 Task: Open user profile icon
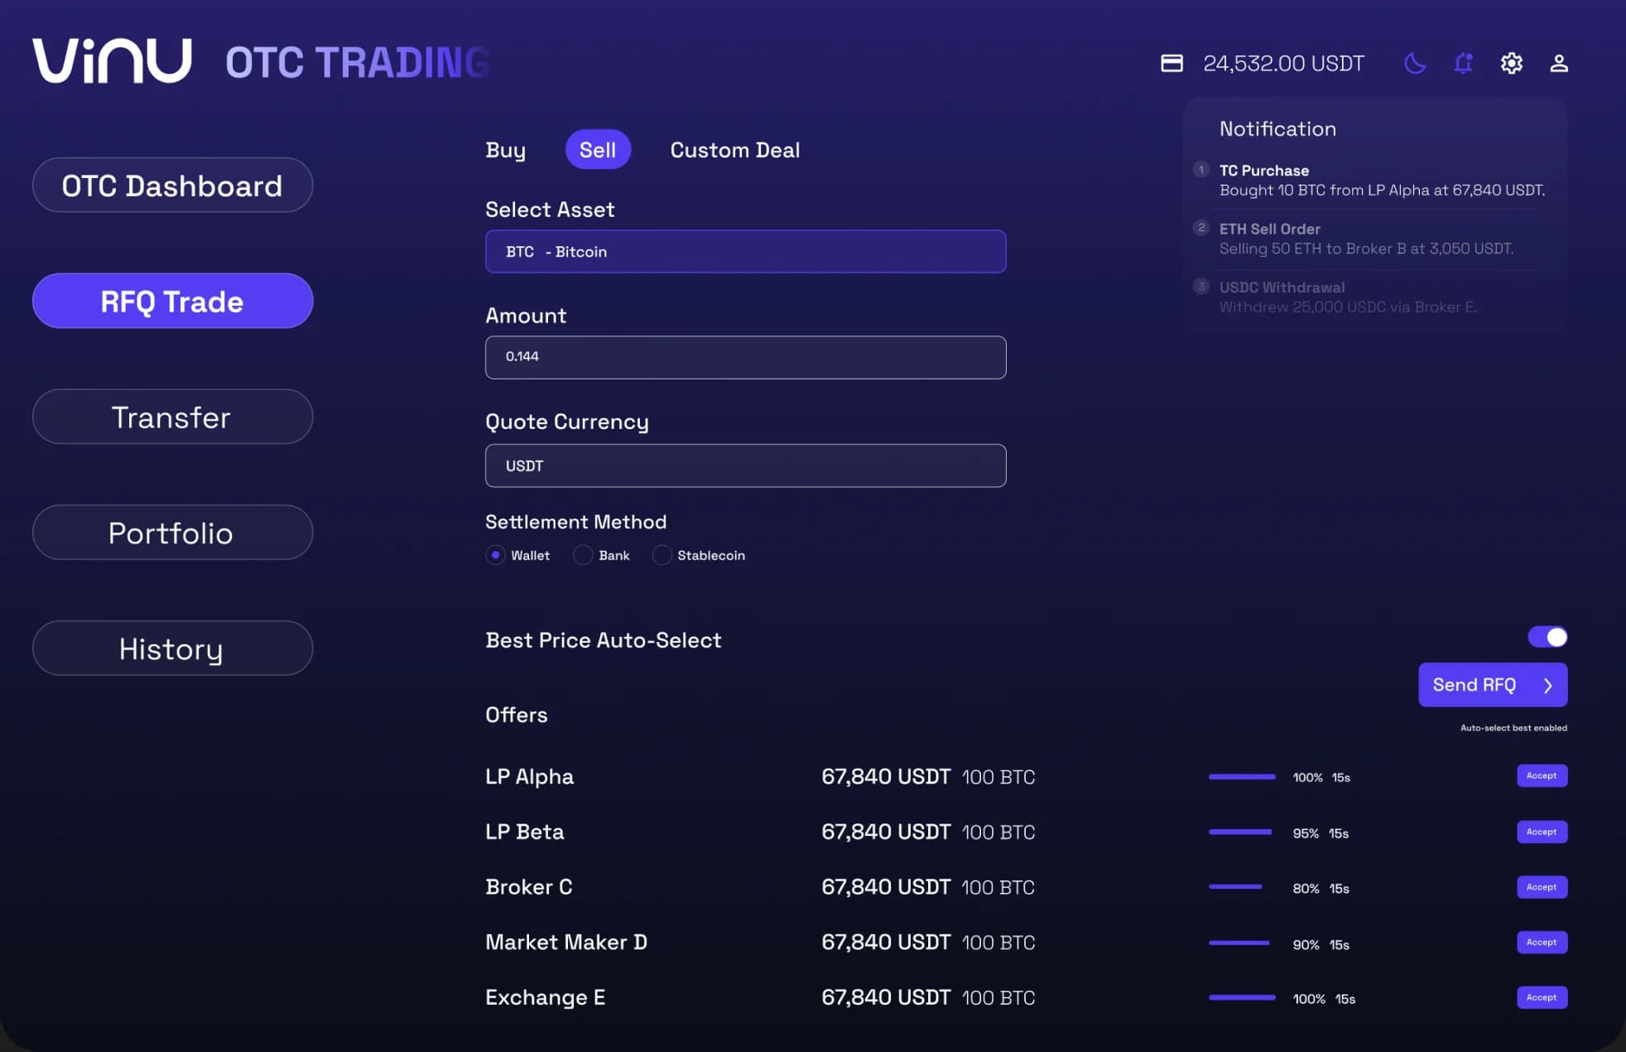(1559, 63)
